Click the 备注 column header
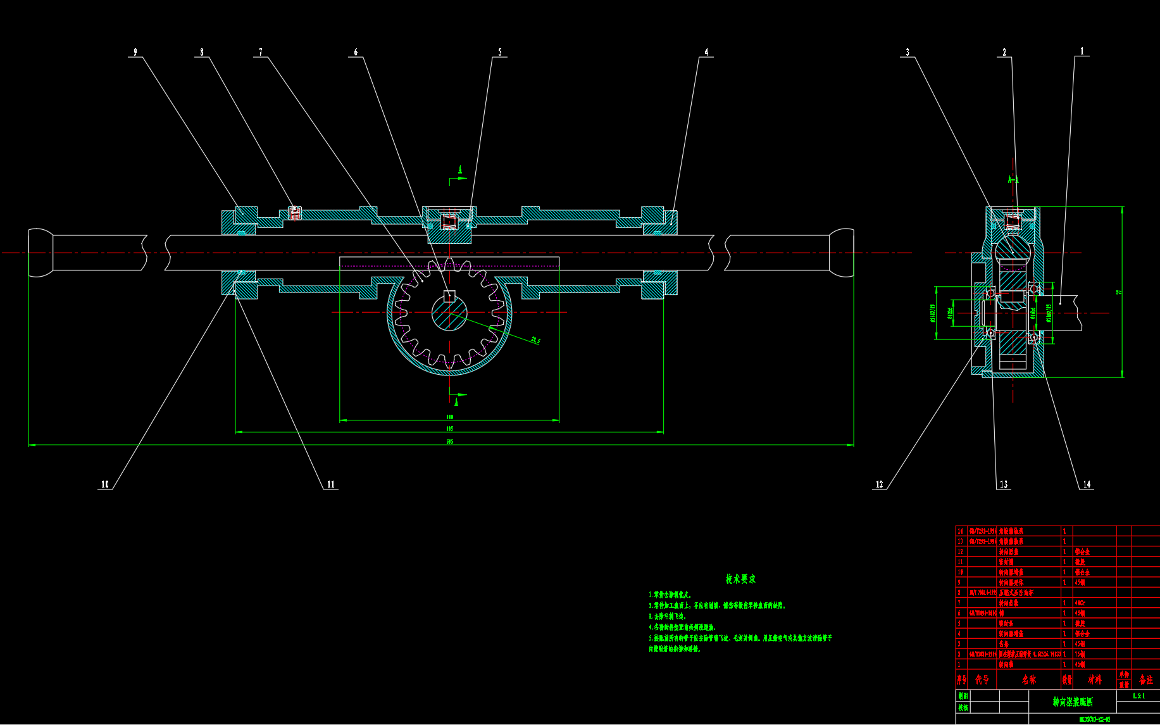The image size is (1160, 725). [1146, 679]
